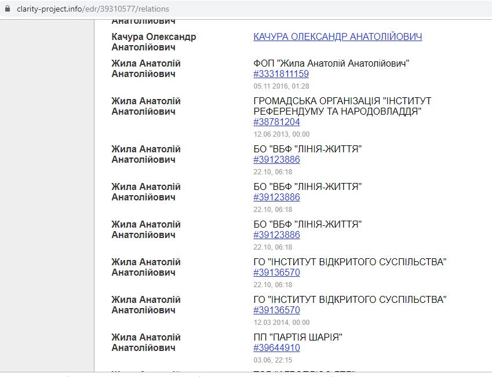492x377 pixels.
Task: Open the second #39123886 ЛІНІЯ-ЖИТТЯ link
Action: point(276,197)
